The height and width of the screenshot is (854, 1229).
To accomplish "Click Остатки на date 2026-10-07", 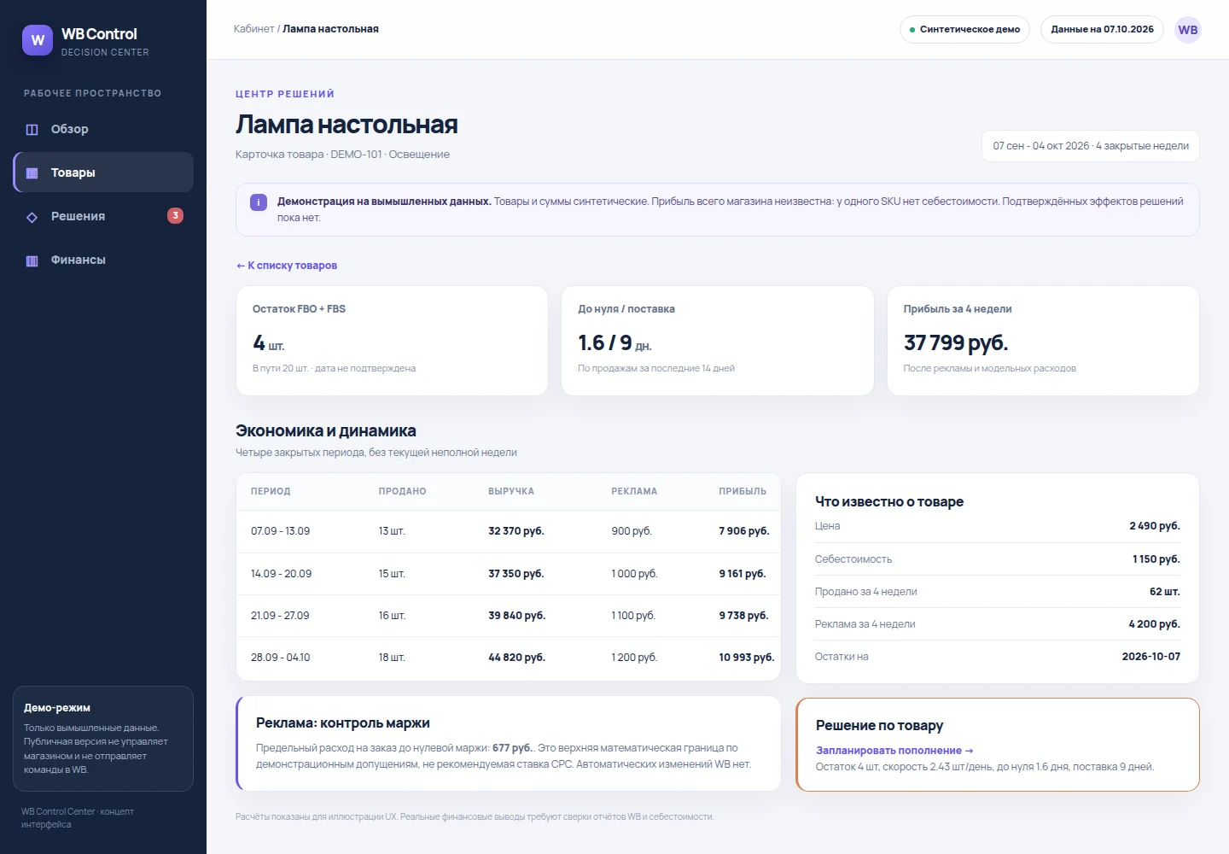I will pyautogui.click(x=1151, y=657).
